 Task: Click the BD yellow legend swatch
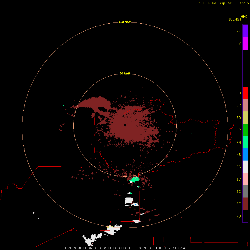point(245,118)
